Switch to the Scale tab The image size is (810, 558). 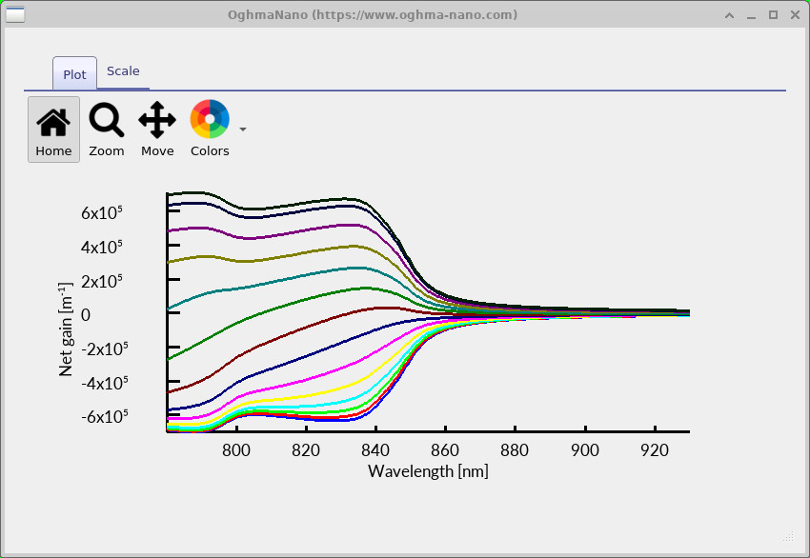(x=123, y=71)
